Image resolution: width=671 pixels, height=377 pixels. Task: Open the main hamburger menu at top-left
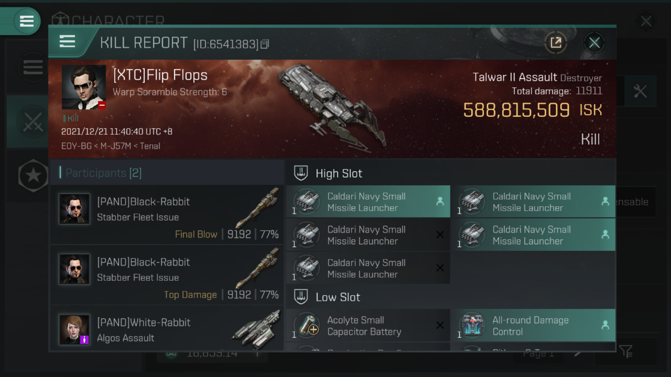[27, 21]
